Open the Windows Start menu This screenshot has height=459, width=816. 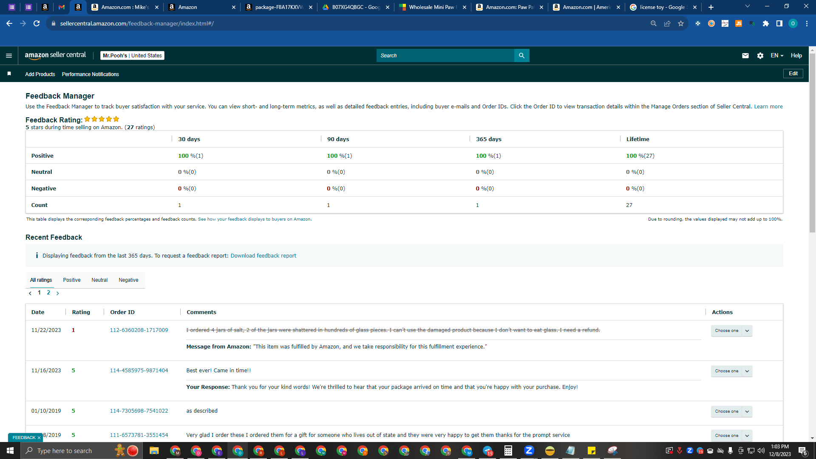10,450
